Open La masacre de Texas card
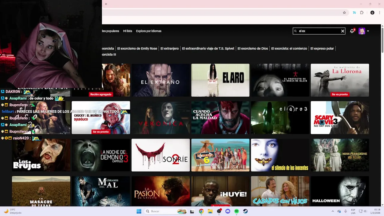384x216 pixels. coord(41,191)
